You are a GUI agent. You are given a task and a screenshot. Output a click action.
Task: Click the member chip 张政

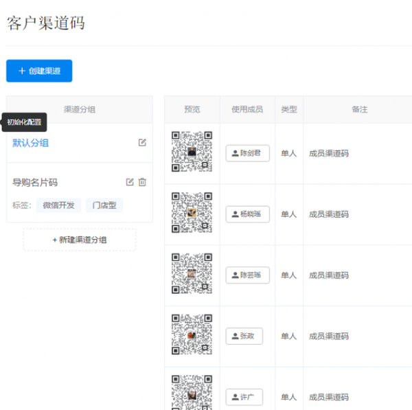pyautogui.click(x=244, y=336)
